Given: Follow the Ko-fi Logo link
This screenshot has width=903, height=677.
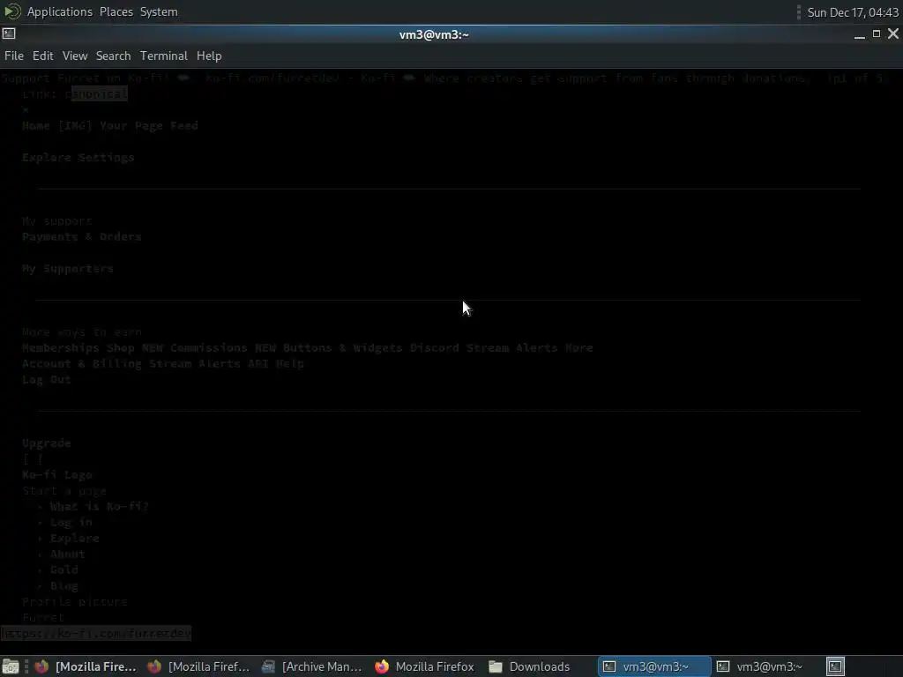Looking at the screenshot, I should [57, 475].
